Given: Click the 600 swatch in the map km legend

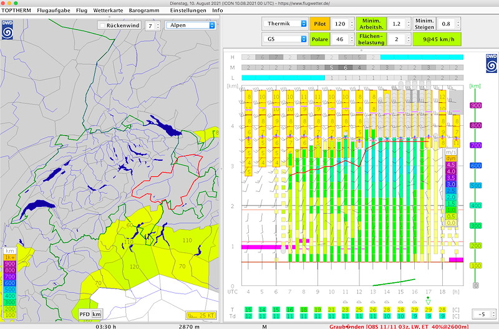Looking at the screenshot, I should click(x=9, y=283).
